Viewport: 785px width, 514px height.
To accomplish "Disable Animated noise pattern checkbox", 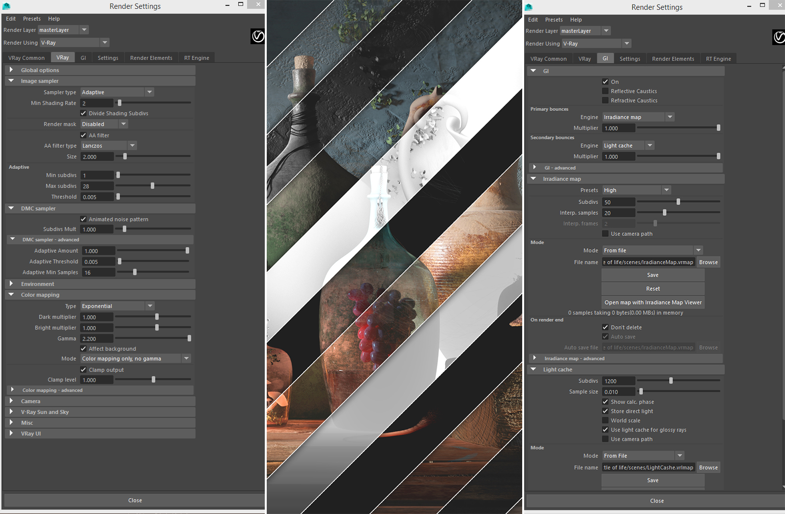I will click(x=84, y=219).
